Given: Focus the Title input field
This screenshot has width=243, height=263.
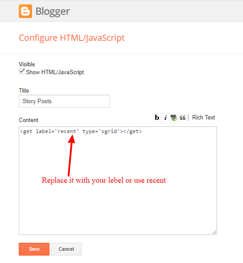Looking at the screenshot, I should pyautogui.click(x=64, y=101).
